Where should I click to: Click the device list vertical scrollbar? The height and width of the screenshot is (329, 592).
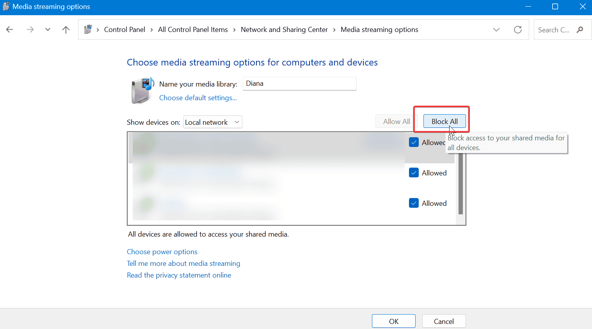[460, 183]
